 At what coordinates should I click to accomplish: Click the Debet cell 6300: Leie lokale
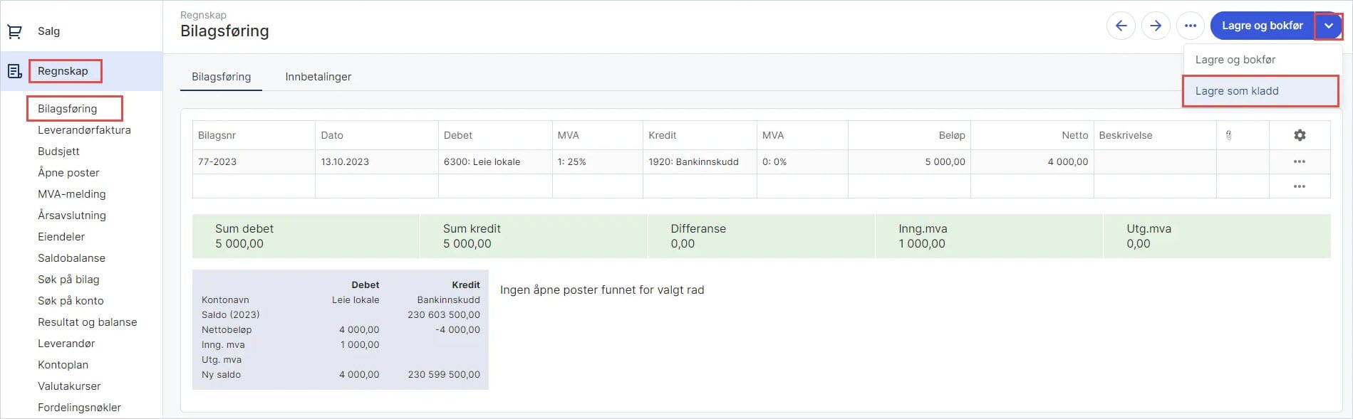[x=482, y=161]
